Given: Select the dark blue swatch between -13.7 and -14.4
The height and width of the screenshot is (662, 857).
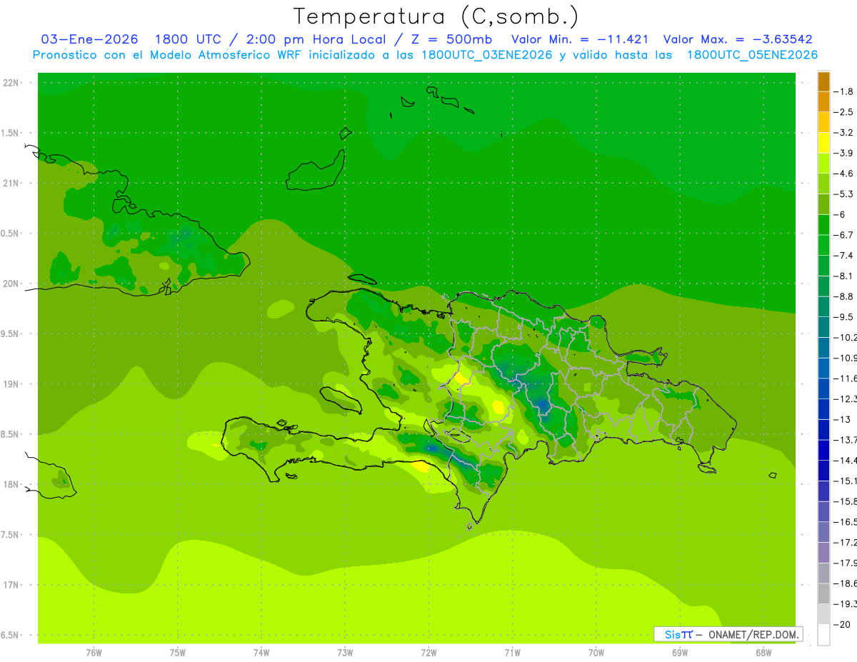Looking at the screenshot, I should pyautogui.click(x=823, y=449).
